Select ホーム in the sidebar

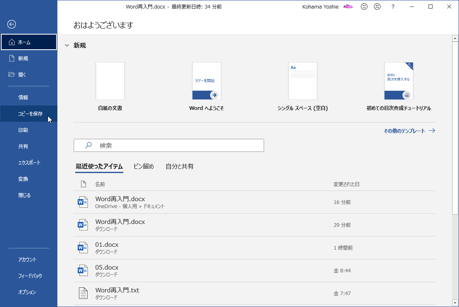pos(28,42)
